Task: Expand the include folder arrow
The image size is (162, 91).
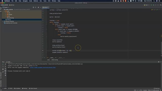Action: pos(6,15)
